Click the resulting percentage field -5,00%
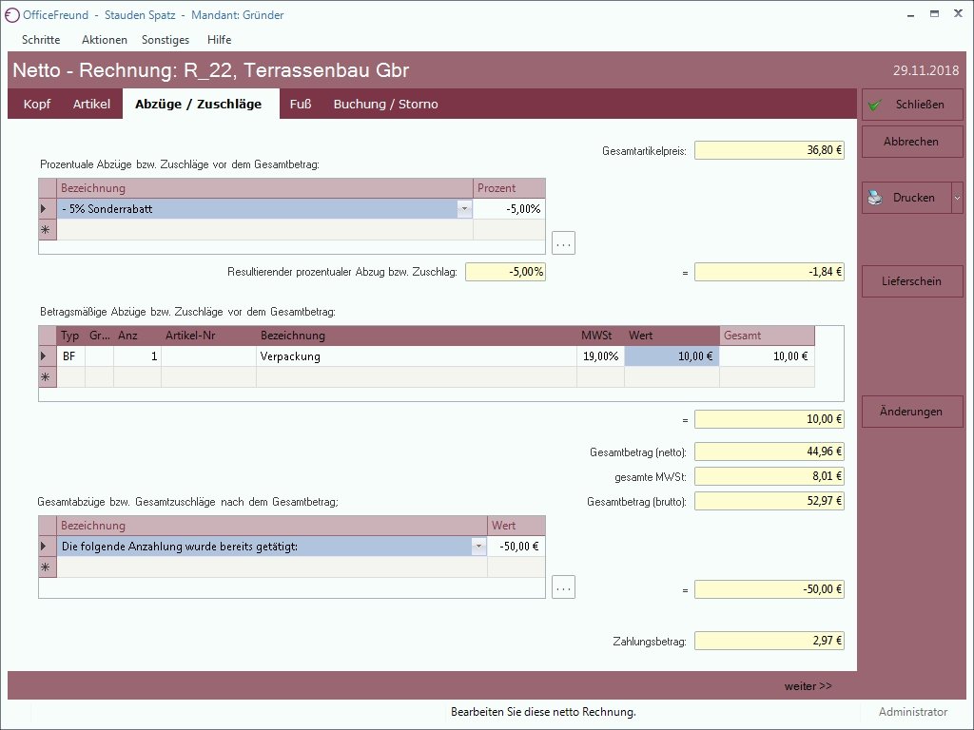 point(505,272)
